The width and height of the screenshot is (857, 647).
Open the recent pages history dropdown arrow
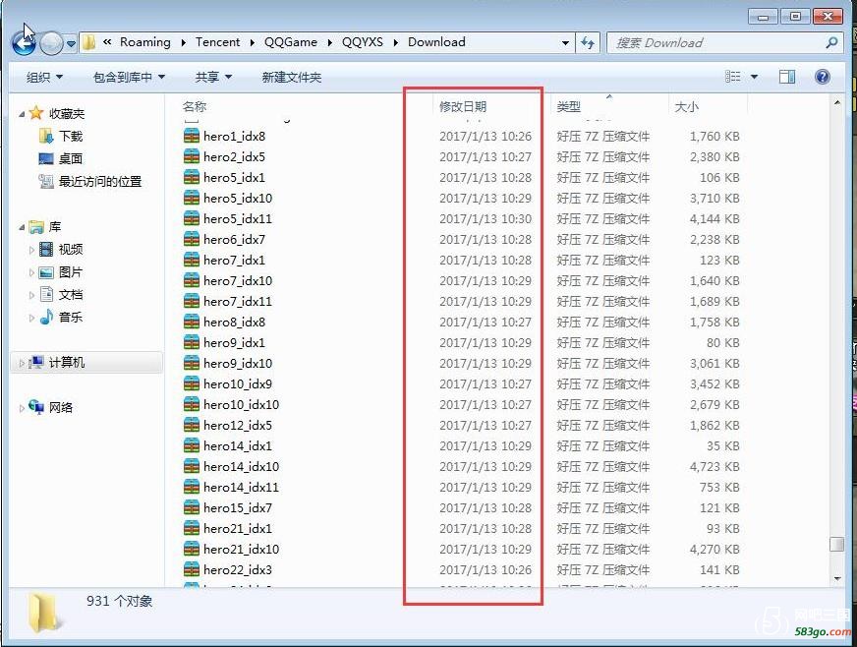71,43
